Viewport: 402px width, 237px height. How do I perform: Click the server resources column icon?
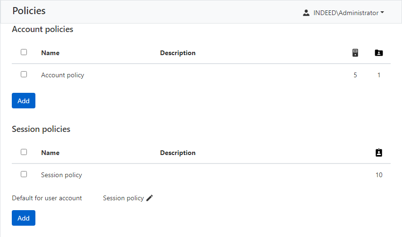[355, 53]
